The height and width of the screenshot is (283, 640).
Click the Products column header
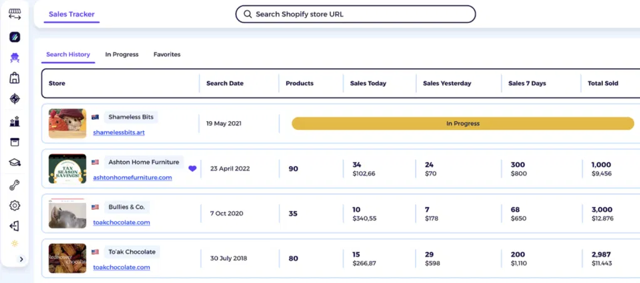pyautogui.click(x=299, y=83)
